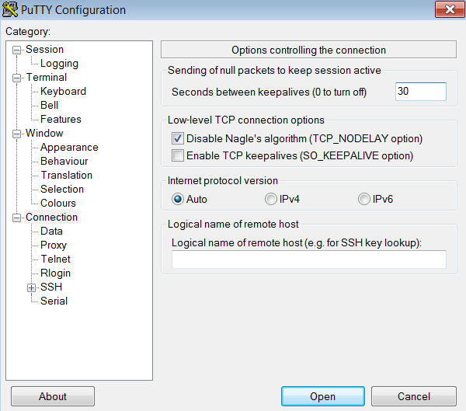Select Keyboard settings in tree
The image size is (466, 411).
[64, 92]
